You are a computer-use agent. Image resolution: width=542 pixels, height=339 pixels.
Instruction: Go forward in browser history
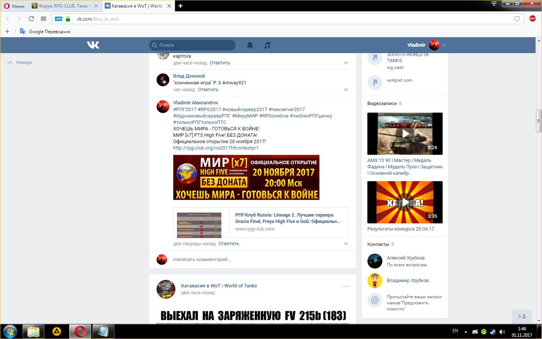click(19, 19)
